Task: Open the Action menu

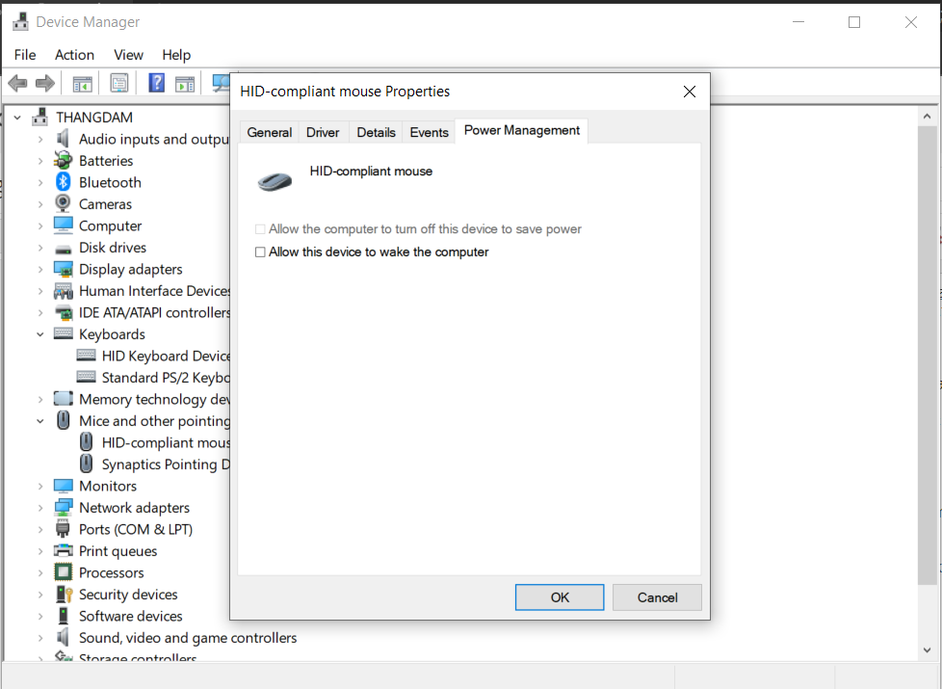Action: (x=74, y=55)
